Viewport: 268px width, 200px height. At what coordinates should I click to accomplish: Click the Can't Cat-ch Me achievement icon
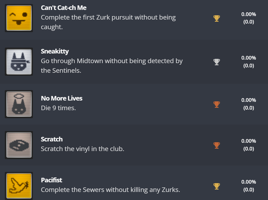[x=19, y=18]
